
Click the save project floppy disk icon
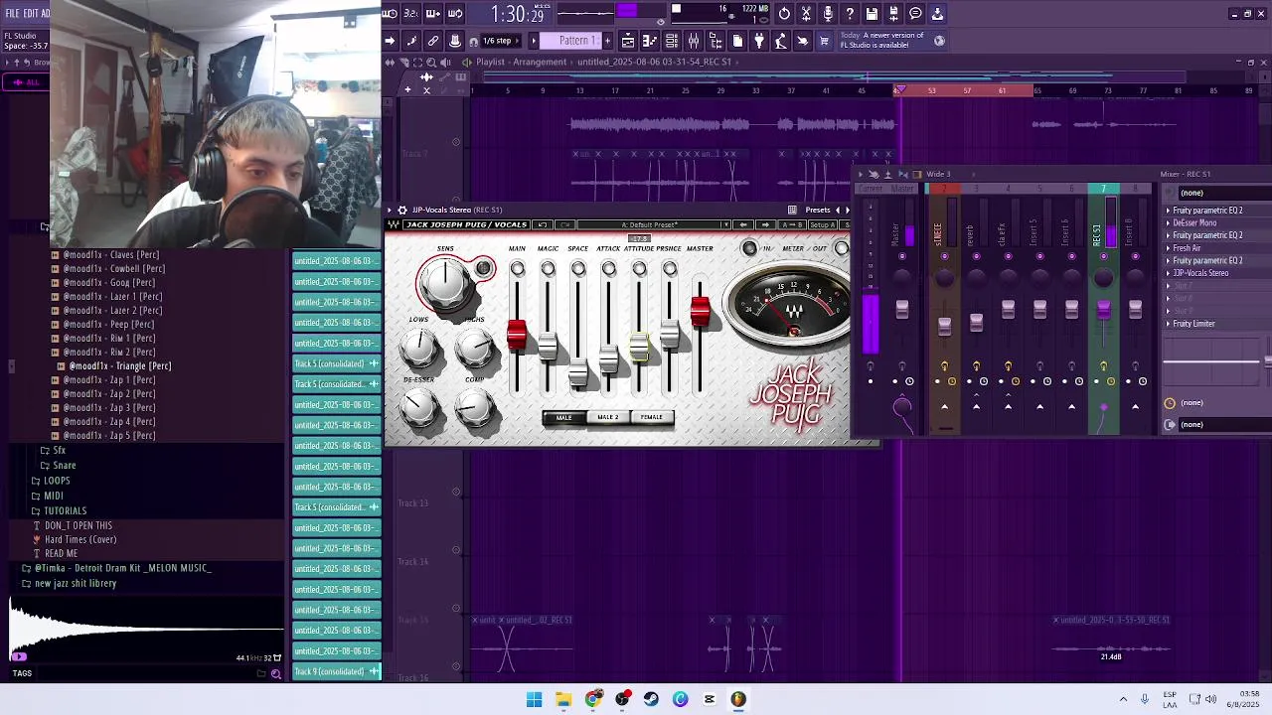872,14
